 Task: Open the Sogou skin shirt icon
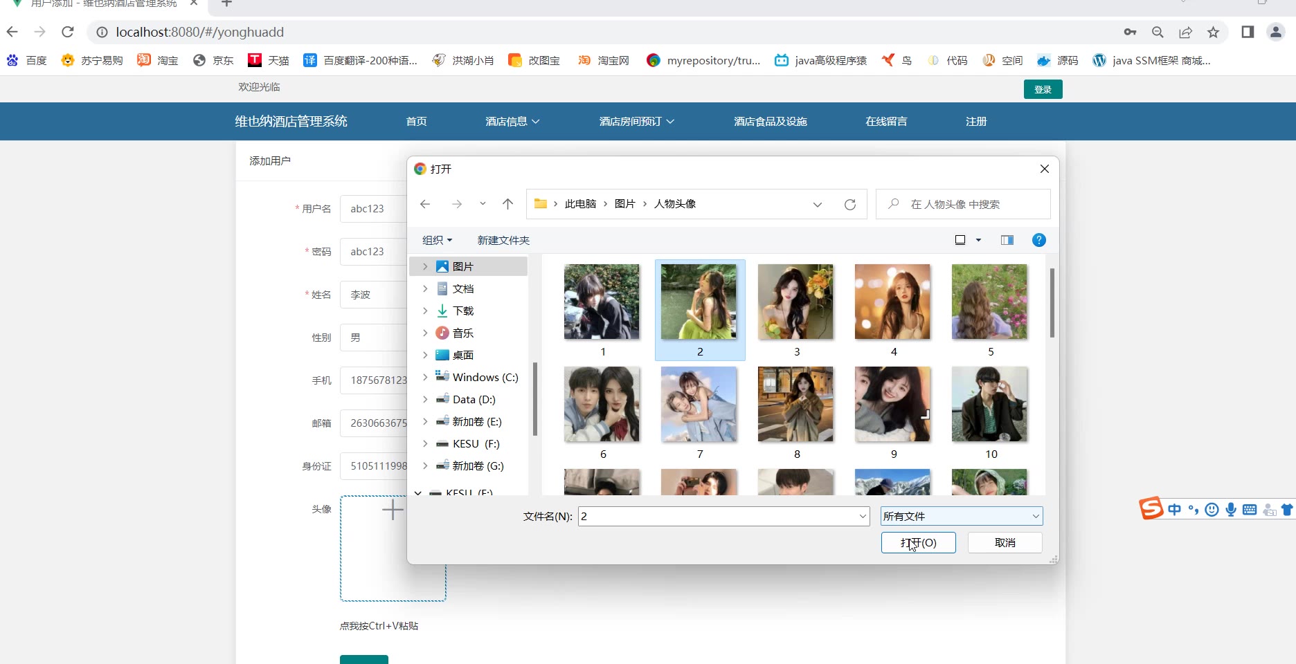click(x=1288, y=510)
